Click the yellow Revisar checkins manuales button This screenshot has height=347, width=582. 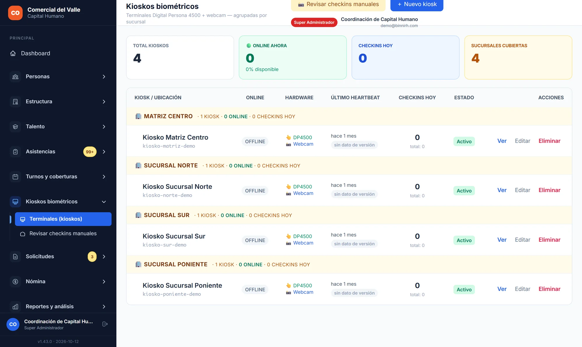(338, 5)
